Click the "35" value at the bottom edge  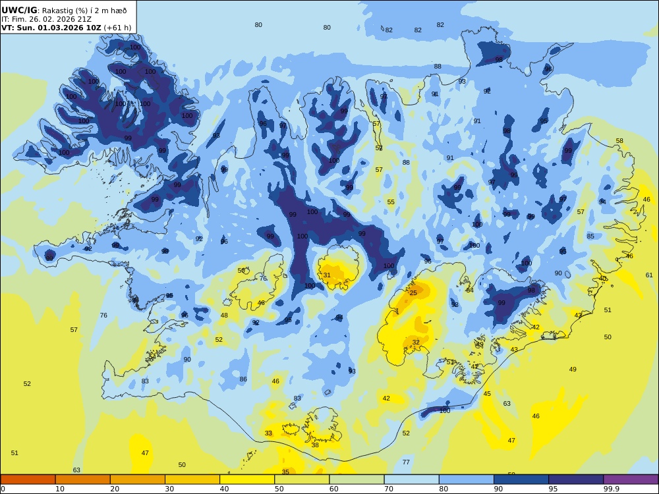click(x=285, y=472)
